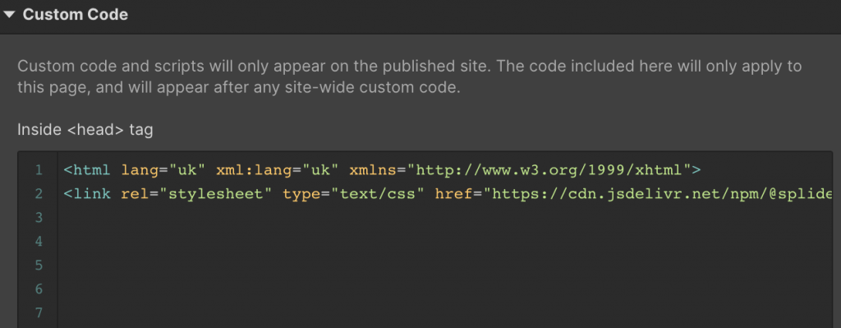Image resolution: width=841 pixels, height=328 pixels.
Task: Click line number 2 in the gutter
Action: (39, 194)
